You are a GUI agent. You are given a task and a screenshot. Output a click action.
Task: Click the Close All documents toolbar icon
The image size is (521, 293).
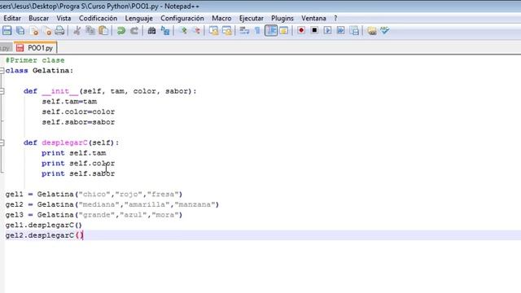pyautogui.click(x=47, y=31)
